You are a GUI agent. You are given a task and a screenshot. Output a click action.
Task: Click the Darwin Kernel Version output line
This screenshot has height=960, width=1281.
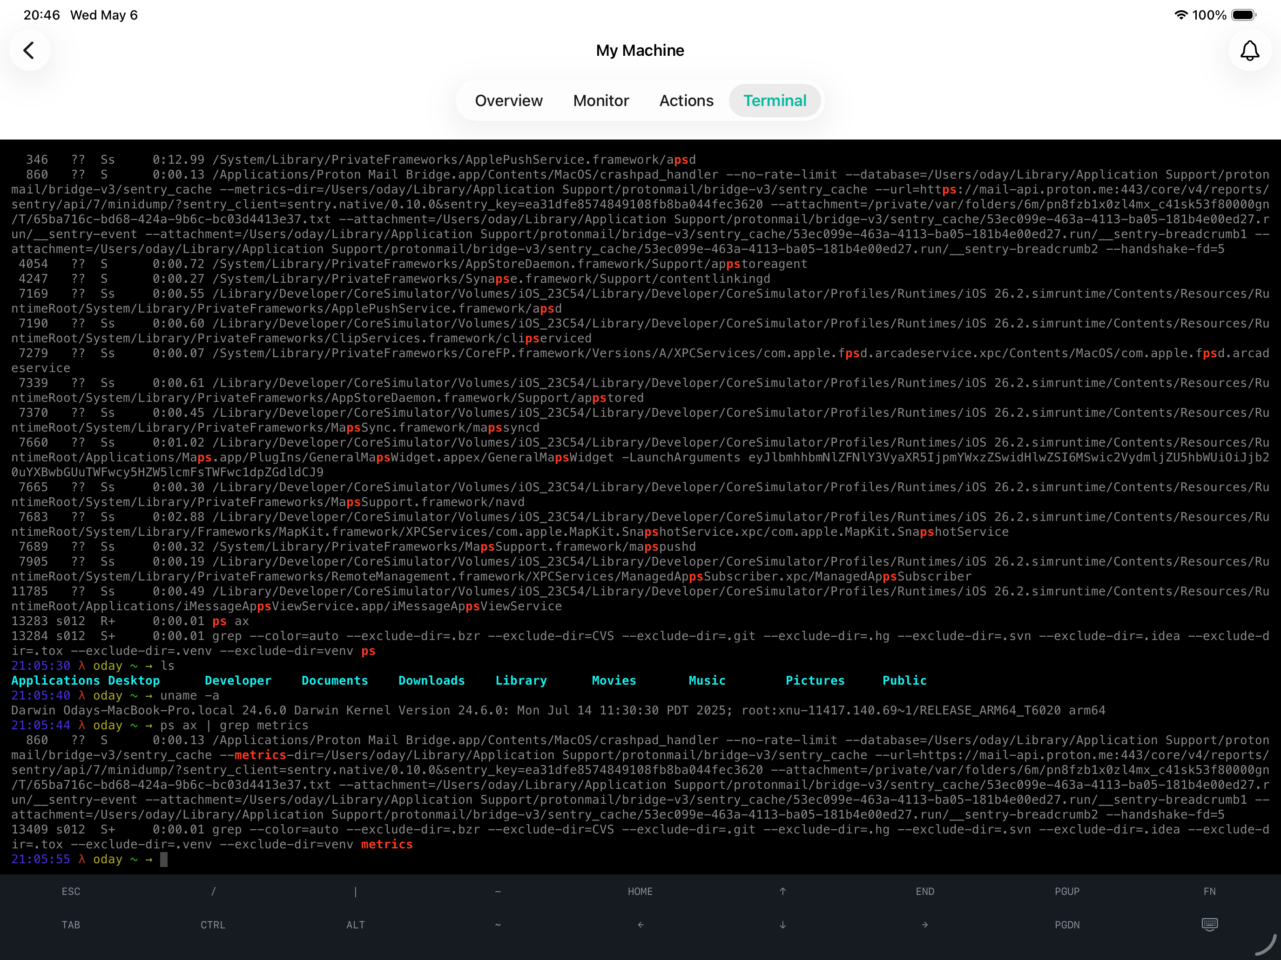click(558, 710)
